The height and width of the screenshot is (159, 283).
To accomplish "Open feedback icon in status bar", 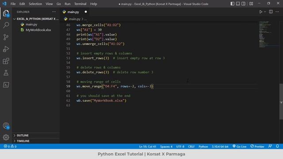I will (270, 146).
